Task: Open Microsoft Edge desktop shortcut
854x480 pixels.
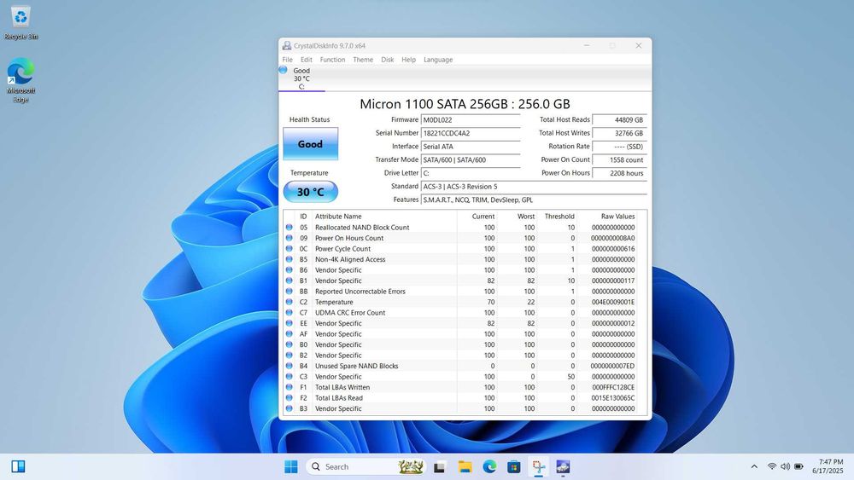Action: (20, 80)
